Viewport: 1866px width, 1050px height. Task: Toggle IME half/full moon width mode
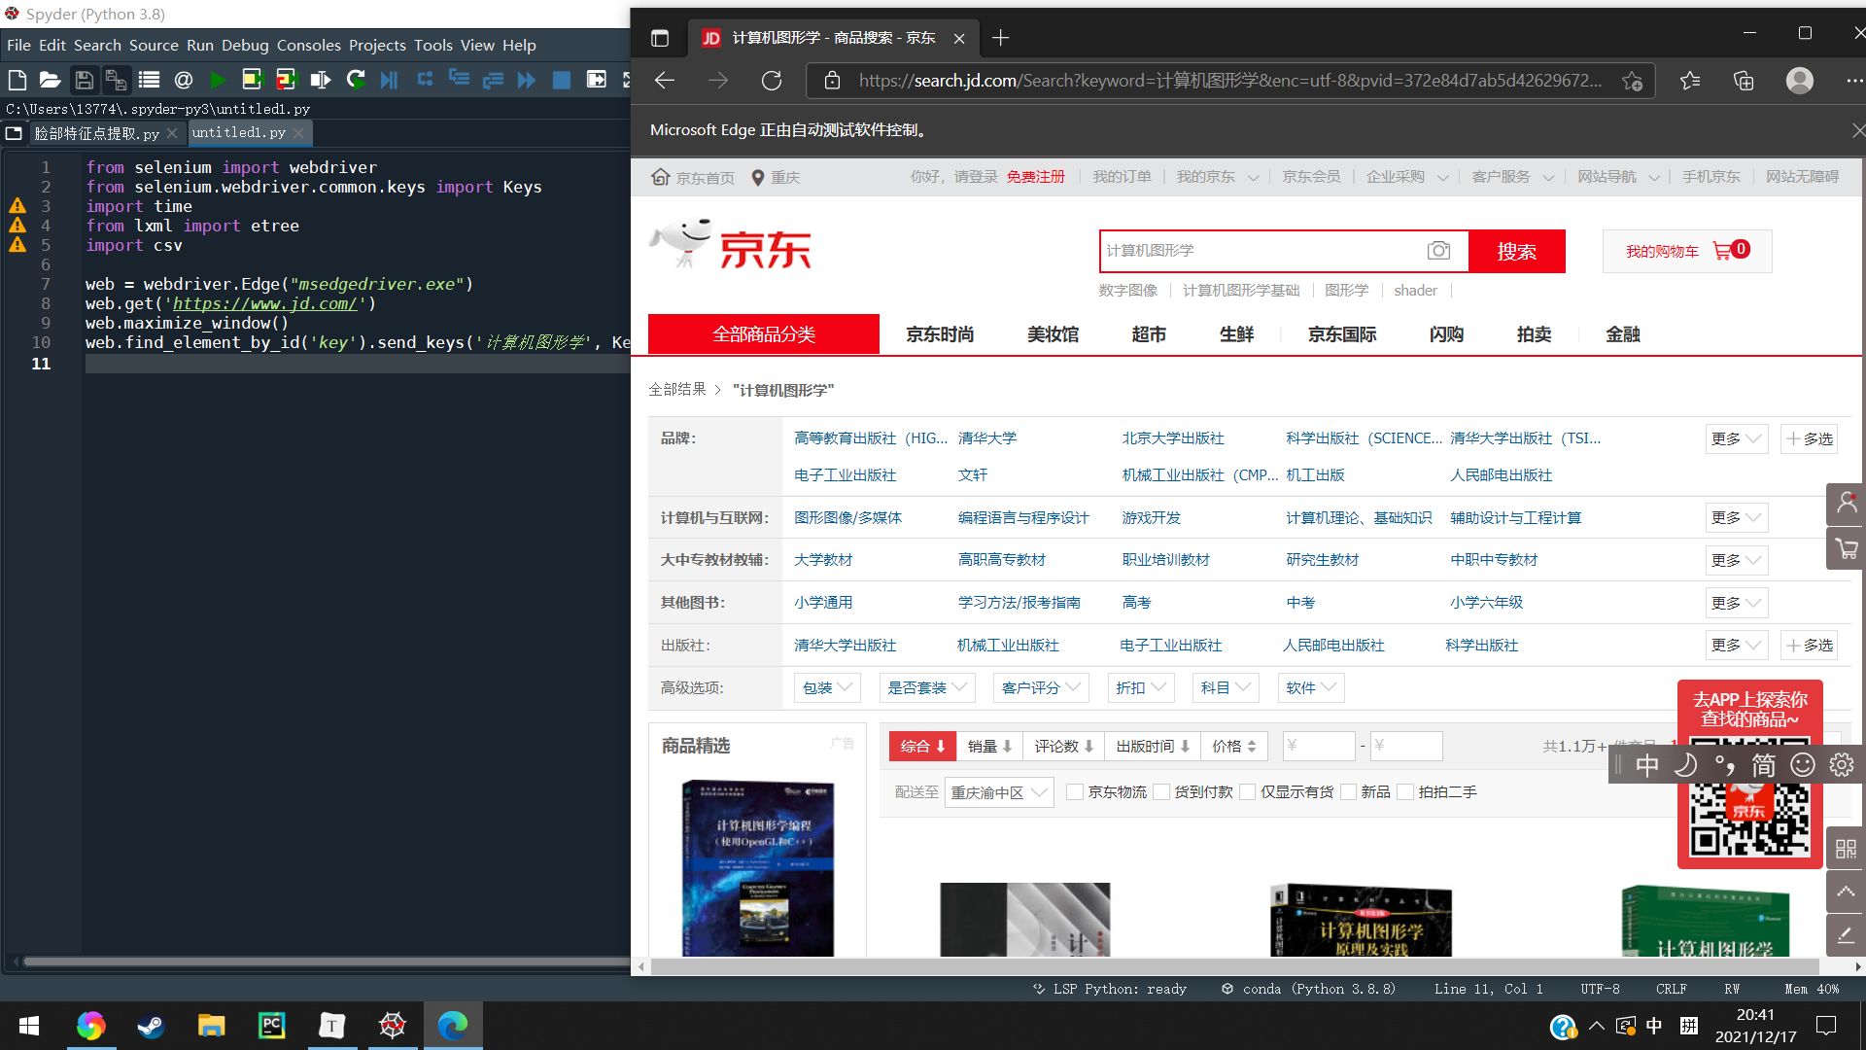[1686, 765]
